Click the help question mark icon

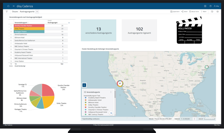point(210,6)
